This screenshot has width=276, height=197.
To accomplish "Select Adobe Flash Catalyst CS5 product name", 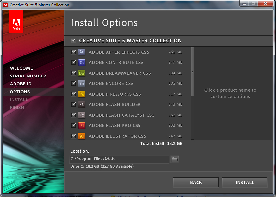I will [x=122, y=115].
